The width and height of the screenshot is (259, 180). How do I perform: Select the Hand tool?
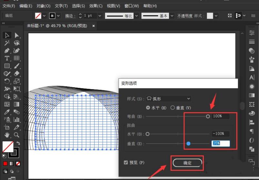(x=7, y=135)
